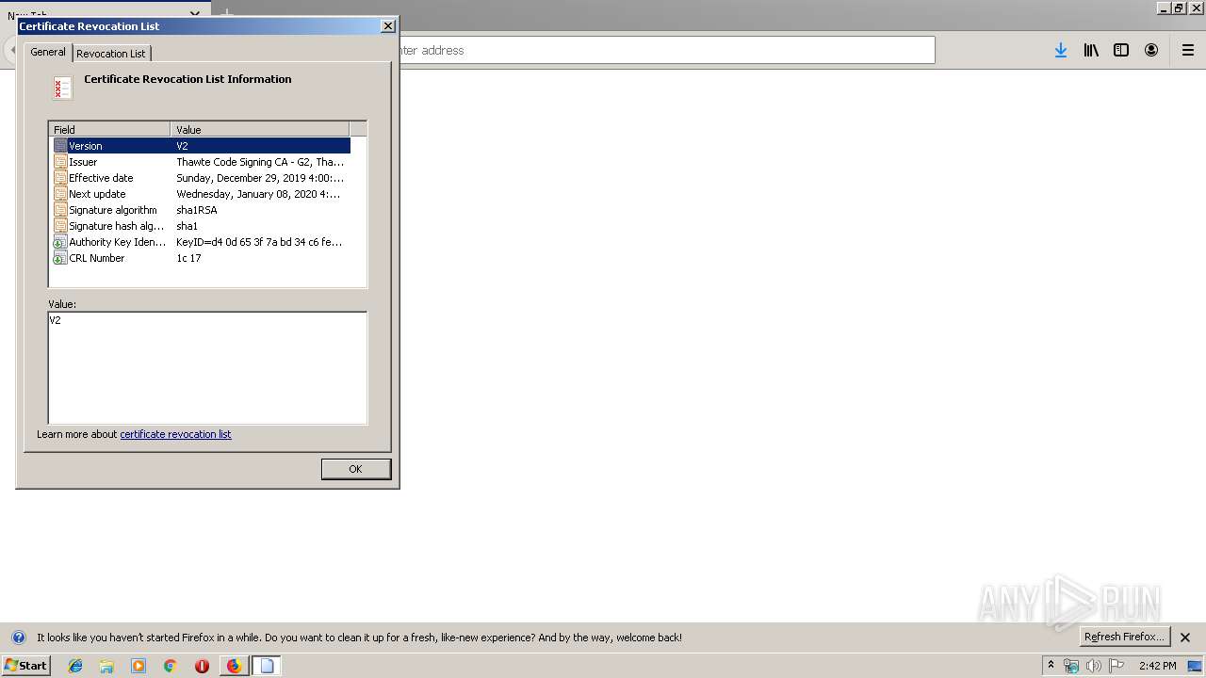Screen dimensions: 1206x678
Task: Toggle the Firefox sidebar view
Action: [x=1121, y=50]
